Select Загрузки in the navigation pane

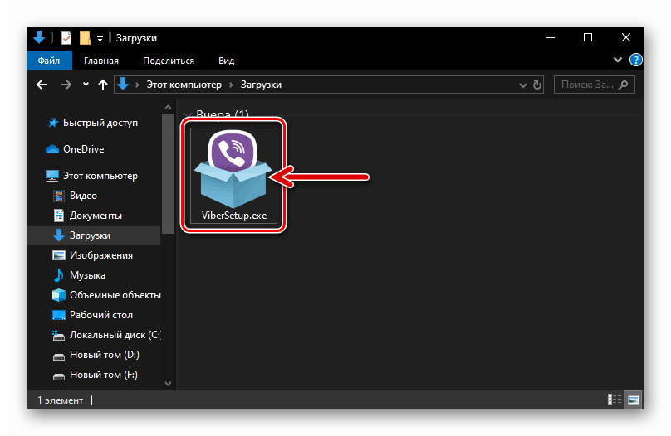point(94,235)
